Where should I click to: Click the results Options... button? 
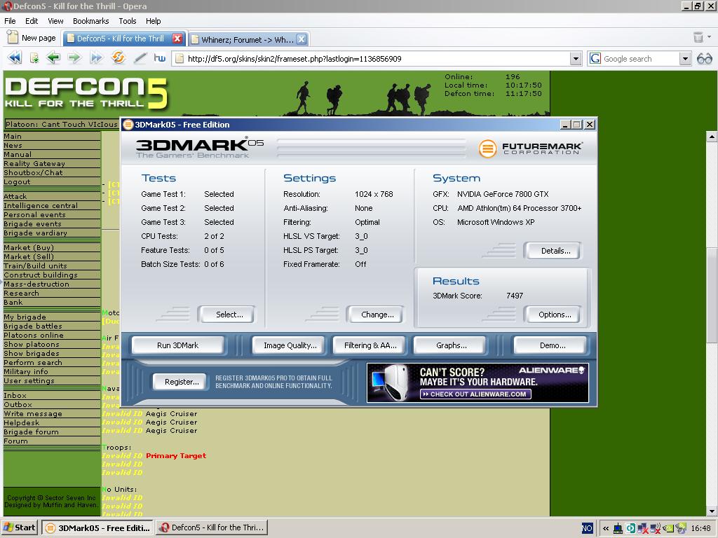(554, 315)
